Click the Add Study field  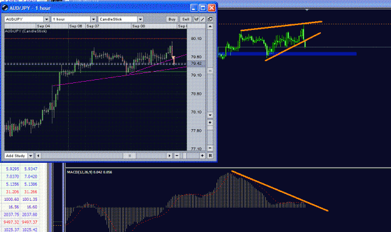pos(16,156)
